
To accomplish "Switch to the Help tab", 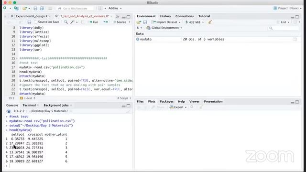I will [x=181, y=102].
